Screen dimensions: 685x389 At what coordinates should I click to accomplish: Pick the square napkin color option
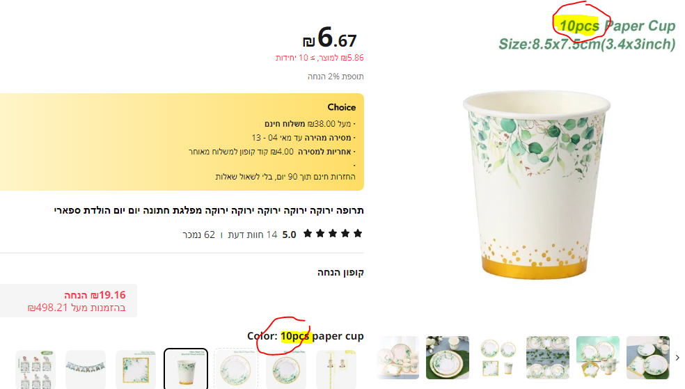(136, 369)
